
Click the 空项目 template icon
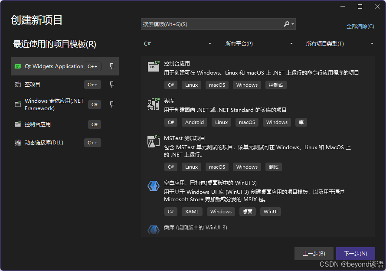[18, 85]
